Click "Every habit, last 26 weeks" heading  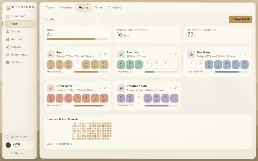(x=63, y=119)
